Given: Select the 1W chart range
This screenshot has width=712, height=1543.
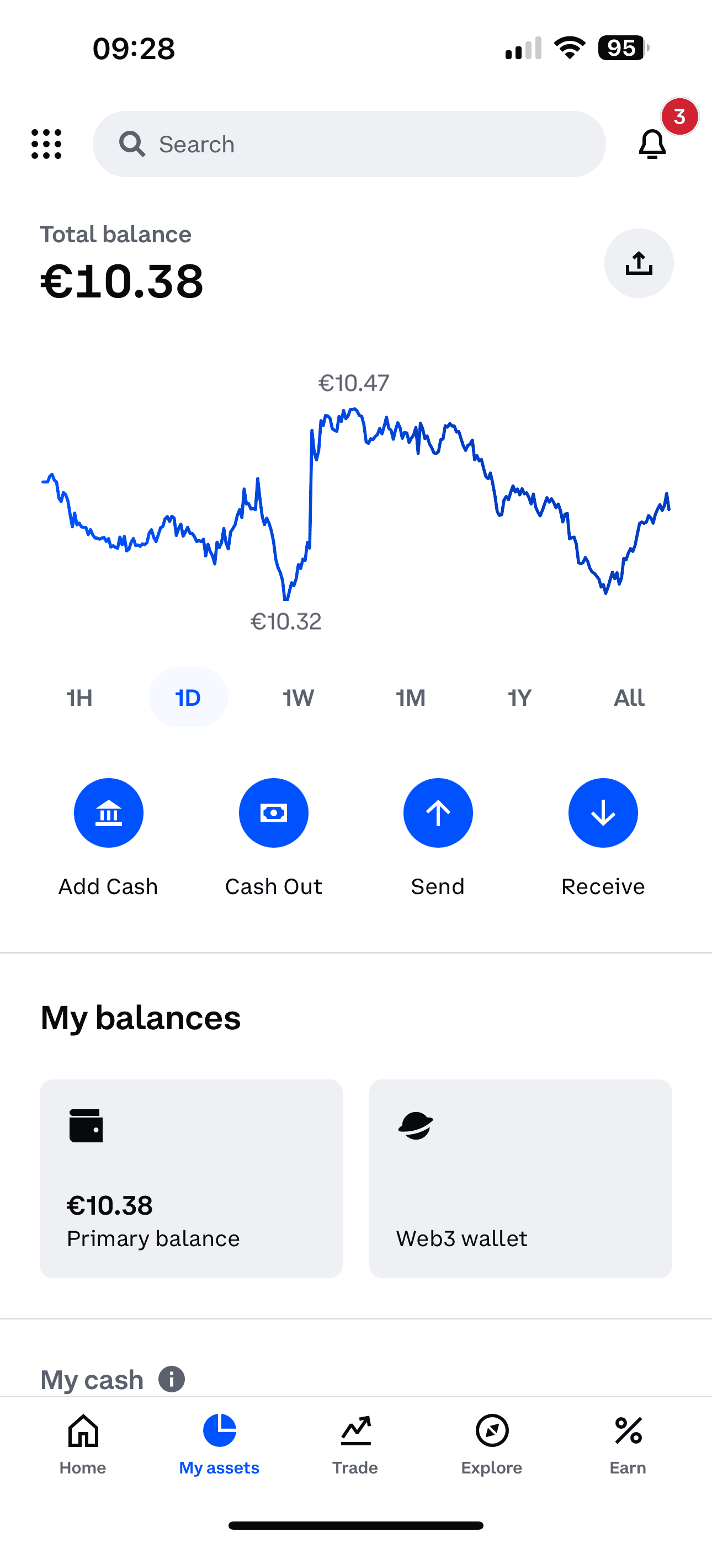Looking at the screenshot, I should pyautogui.click(x=299, y=697).
